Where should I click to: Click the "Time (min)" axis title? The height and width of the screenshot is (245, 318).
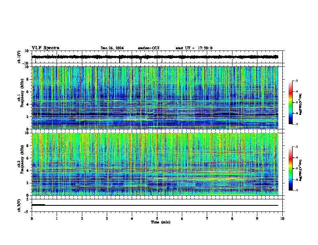tap(161, 222)
